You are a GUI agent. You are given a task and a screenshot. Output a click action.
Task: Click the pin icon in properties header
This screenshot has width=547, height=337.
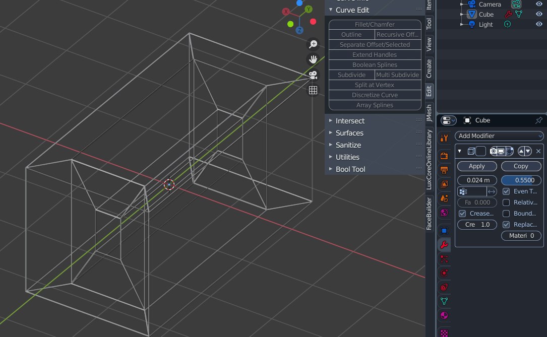(538, 120)
